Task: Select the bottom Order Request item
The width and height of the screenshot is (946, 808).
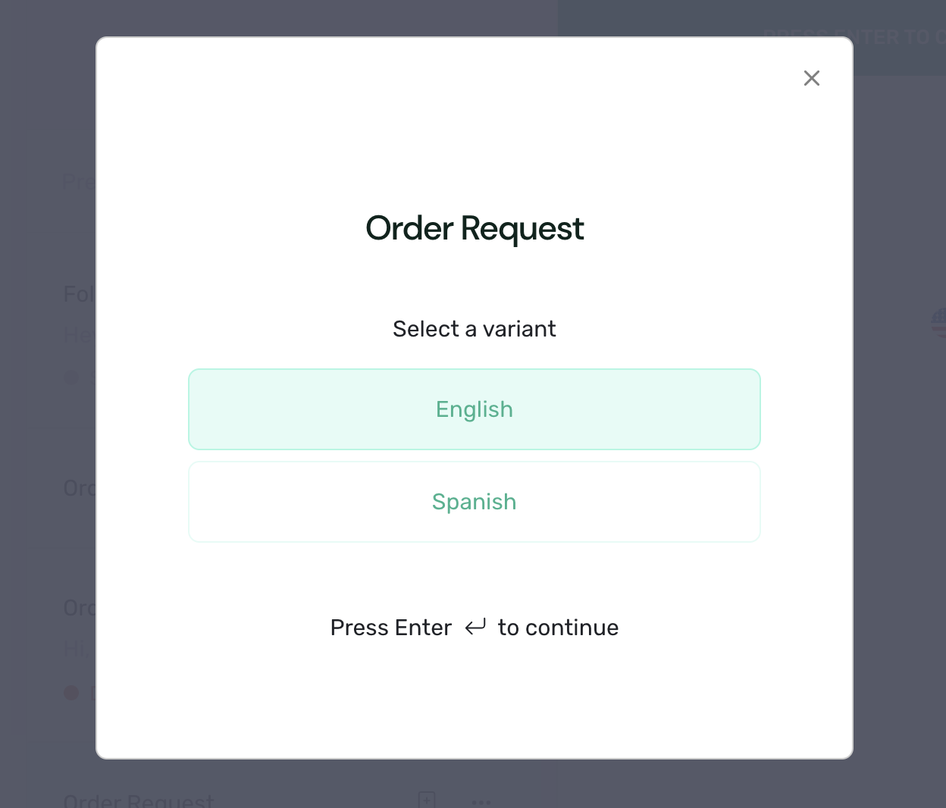Action: click(x=139, y=801)
